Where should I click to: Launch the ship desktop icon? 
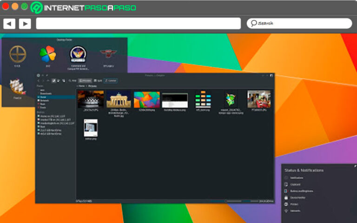pos(17,86)
